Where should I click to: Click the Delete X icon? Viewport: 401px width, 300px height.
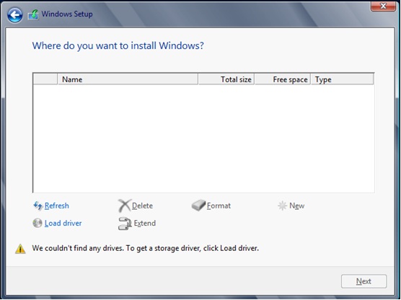tap(124, 206)
